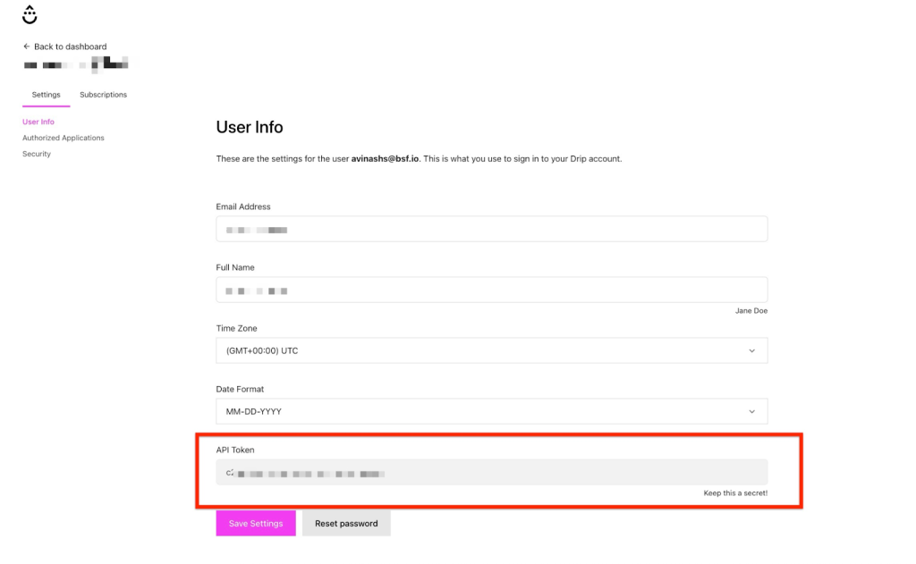Select the MM-DD-YYYY date format combo box
The image size is (916, 564).
(x=491, y=411)
